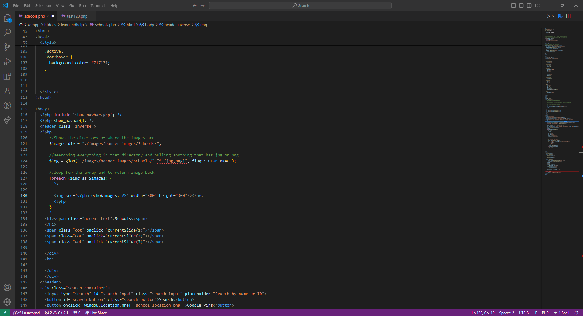The image size is (583, 316).
Task: Run the PHP file with play button
Action: [x=548, y=16]
